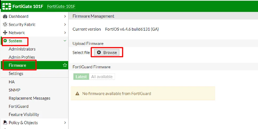The image size is (258, 129).
Task: Expand the Policy & Objects chevron
Action: [65, 123]
